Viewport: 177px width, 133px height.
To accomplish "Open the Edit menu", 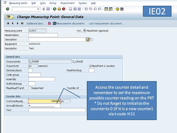I will point(34,3).
